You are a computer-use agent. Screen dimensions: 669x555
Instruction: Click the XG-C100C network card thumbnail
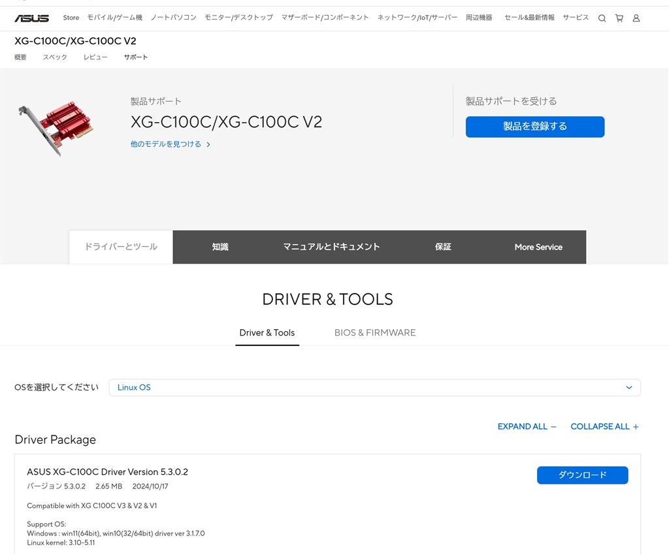coord(56,128)
